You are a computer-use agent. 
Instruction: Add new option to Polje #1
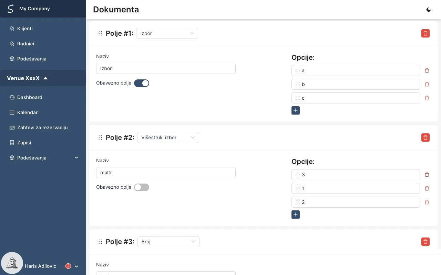(296, 110)
